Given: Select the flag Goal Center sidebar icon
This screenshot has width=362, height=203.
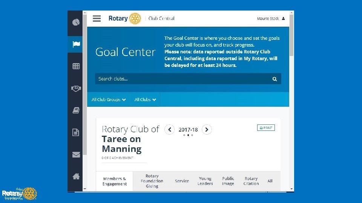Looking at the screenshot, I should (76, 44).
